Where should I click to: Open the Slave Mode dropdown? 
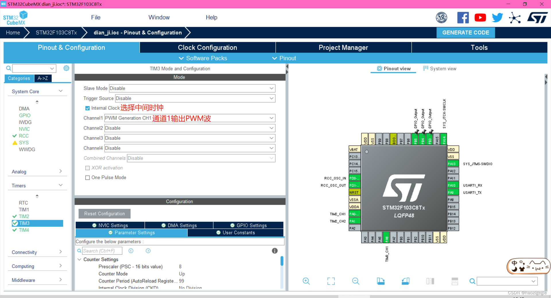pos(192,88)
